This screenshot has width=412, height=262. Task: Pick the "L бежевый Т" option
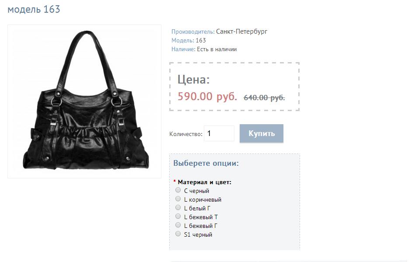(x=178, y=216)
